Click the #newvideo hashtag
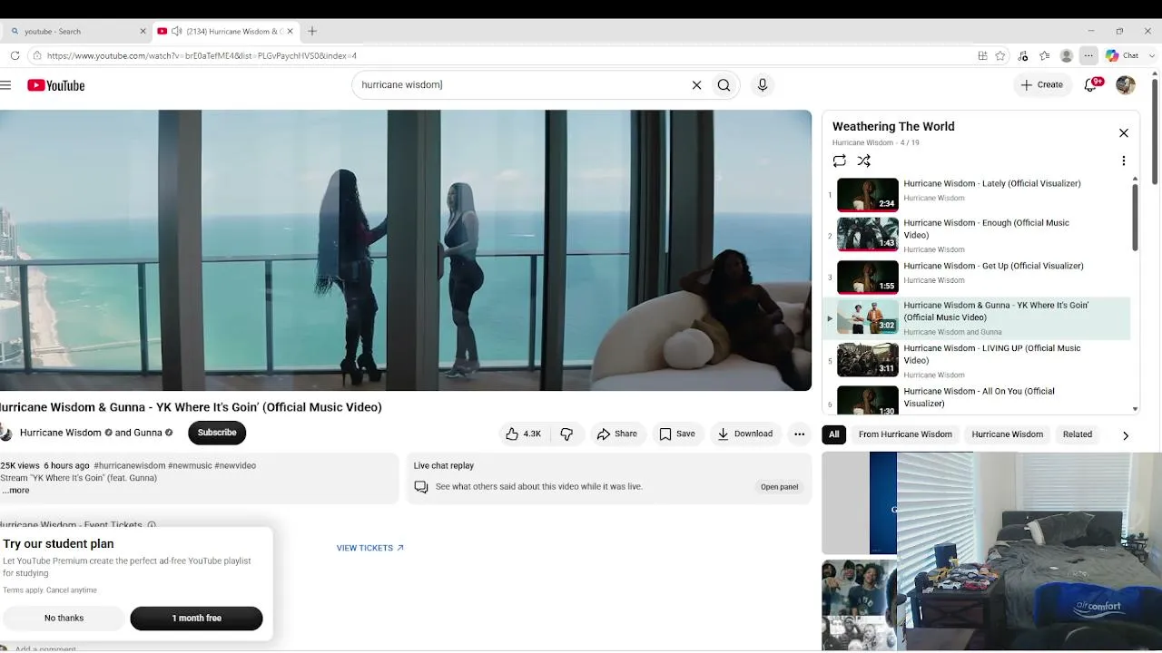 [235, 465]
